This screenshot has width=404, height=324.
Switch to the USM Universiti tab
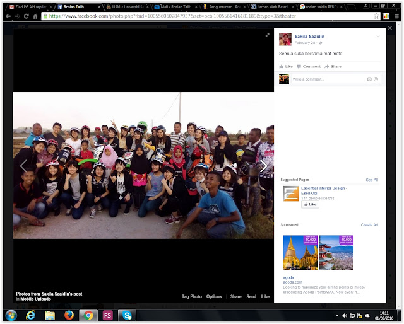127,7
